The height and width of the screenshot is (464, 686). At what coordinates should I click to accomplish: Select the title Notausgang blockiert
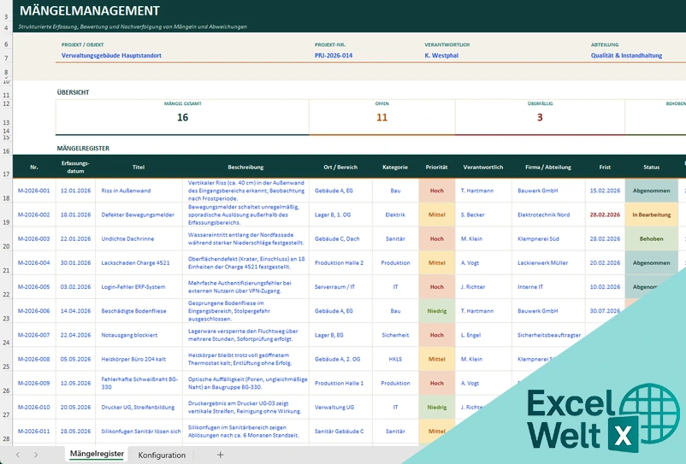[129, 335]
